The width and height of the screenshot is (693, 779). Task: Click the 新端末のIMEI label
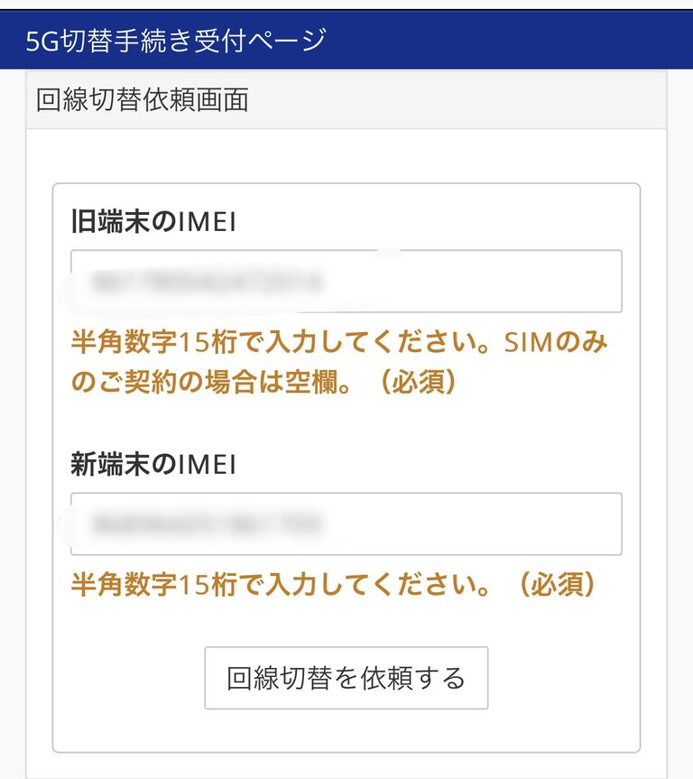point(152,465)
